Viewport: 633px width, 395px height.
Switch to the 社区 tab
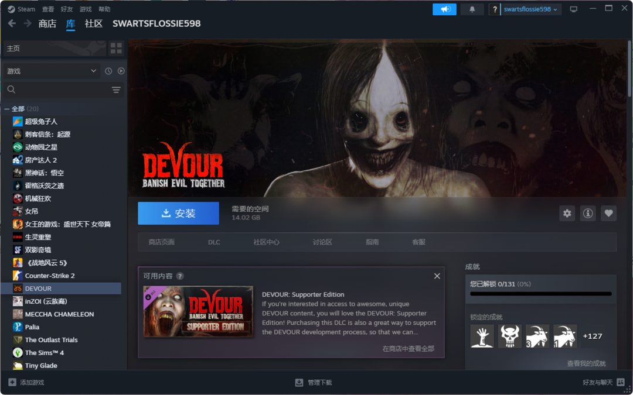click(x=94, y=24)
